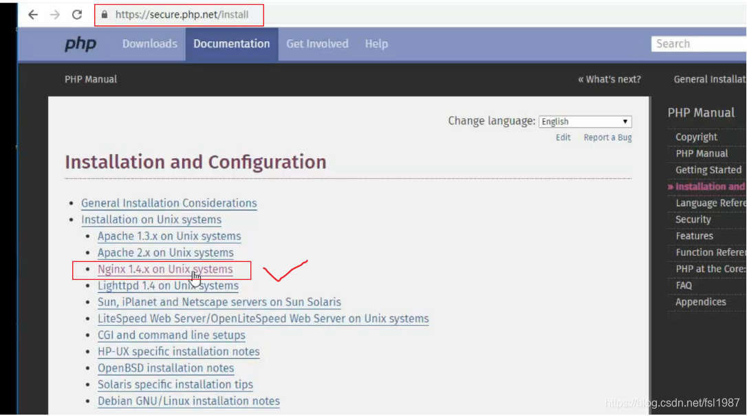
Task: Open the Help menu item
Action: click(x=376, y=44)
